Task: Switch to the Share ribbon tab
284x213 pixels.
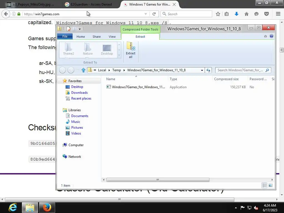Action: click(x=97, y=37)
